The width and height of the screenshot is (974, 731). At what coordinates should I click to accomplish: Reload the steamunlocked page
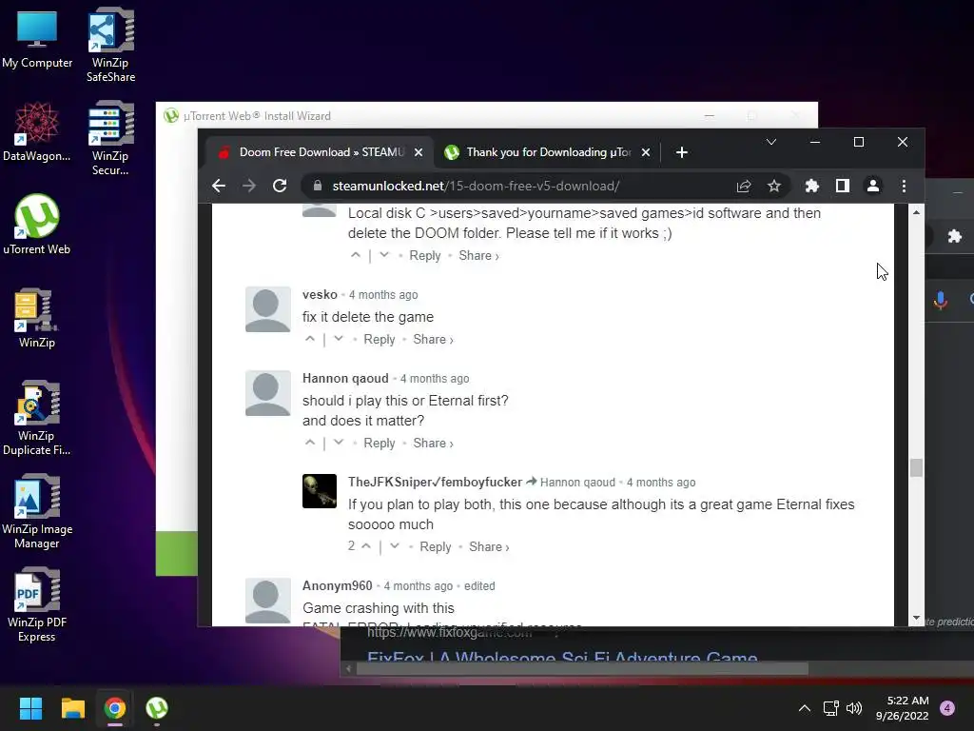click(x=280, y=186)
